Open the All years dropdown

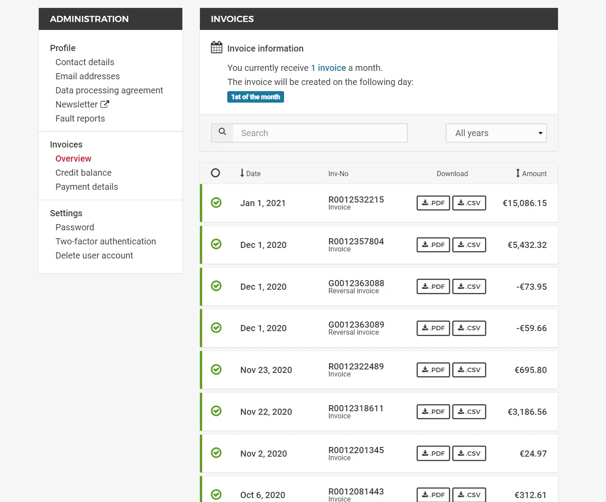click(x=496, y=133)
